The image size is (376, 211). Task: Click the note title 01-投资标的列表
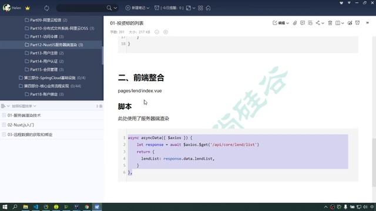pos(127,23)
